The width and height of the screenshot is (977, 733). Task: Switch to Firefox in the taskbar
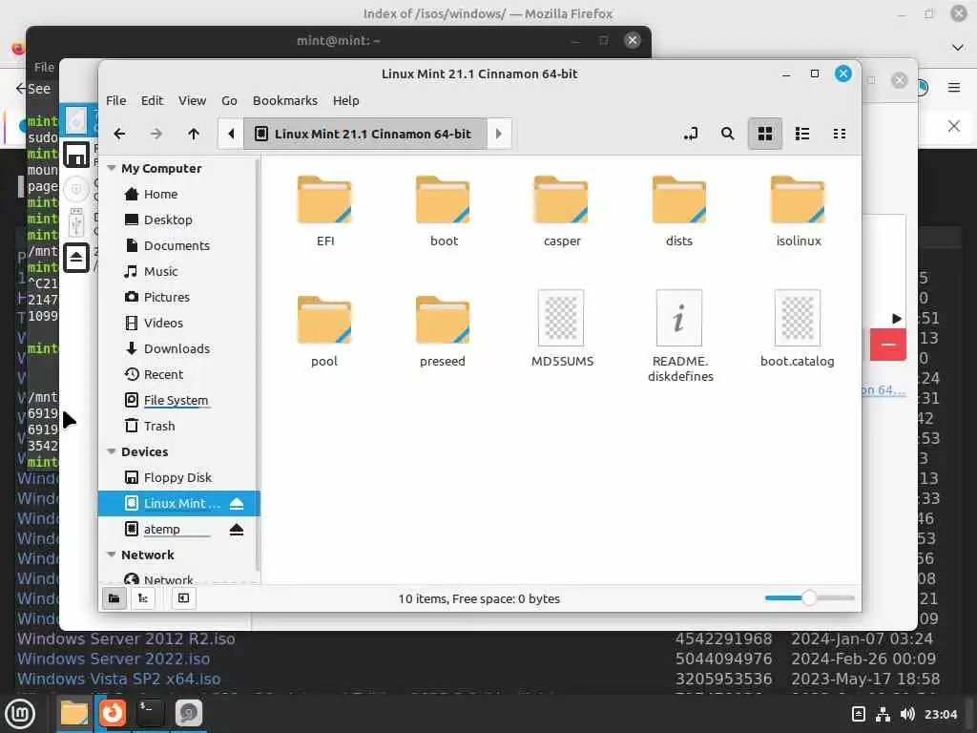[x=113, y=714]
